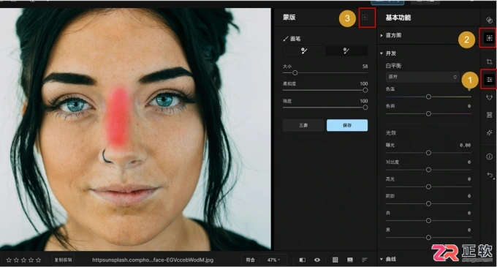
Task: Click the 色温 temperature slider handle
Action: click(428, 97)
